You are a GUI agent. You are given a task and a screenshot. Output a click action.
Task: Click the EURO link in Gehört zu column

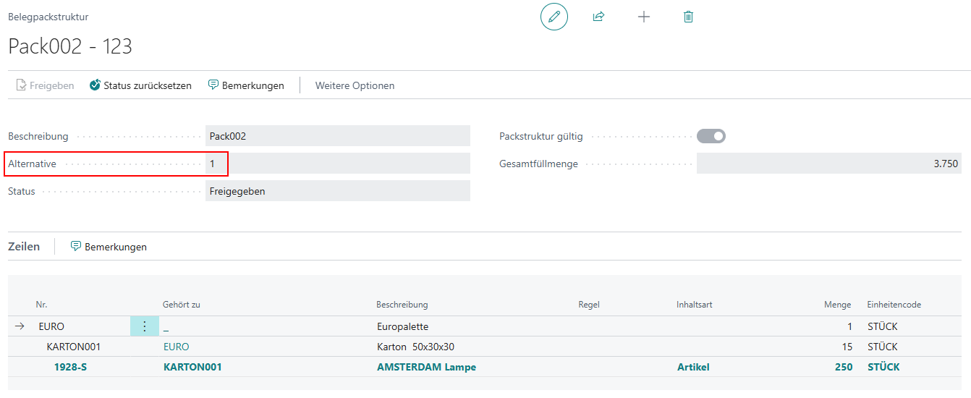pos(177,347)
